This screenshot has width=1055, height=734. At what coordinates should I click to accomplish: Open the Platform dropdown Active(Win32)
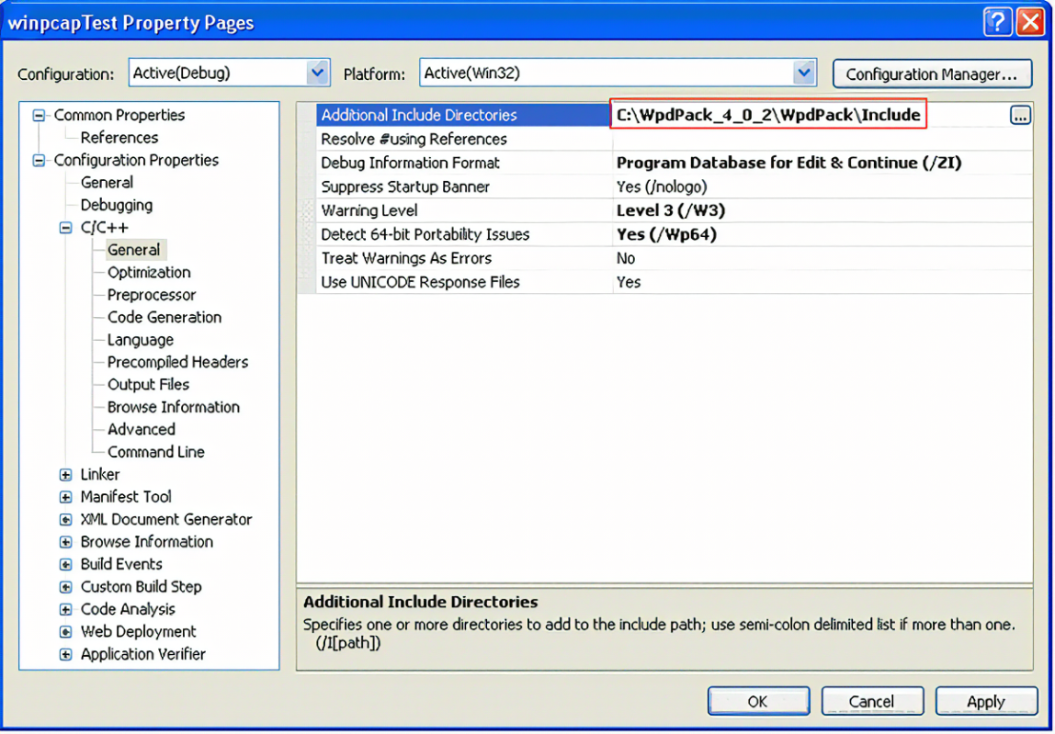[x=618, y=73]
